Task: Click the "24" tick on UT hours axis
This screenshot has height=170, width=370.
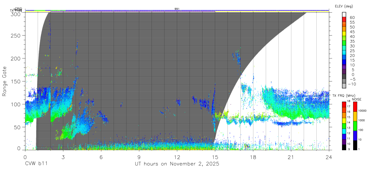Action: point(329,157)
